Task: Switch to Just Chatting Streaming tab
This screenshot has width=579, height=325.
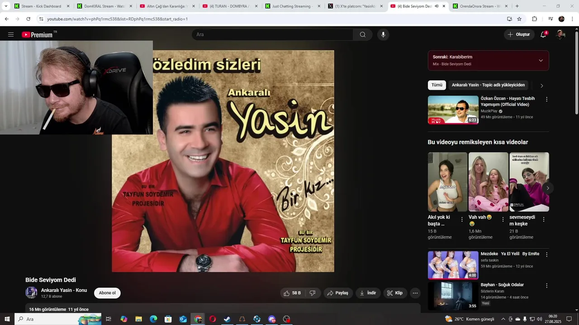Action: pos(292,6)
